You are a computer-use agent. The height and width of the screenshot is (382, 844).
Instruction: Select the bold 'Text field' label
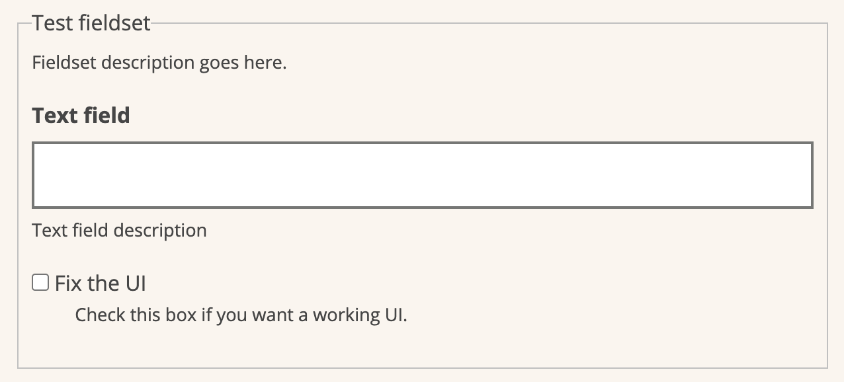pyautogui.click(x=81, y=116)
